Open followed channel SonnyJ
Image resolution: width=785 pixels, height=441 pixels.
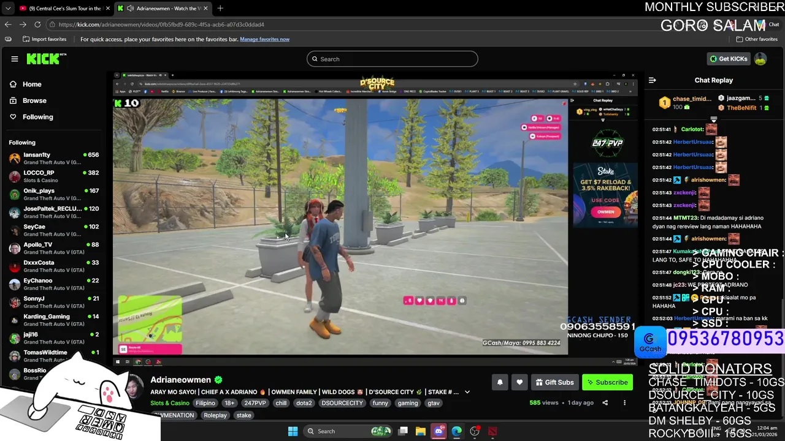tap(54, 302)
